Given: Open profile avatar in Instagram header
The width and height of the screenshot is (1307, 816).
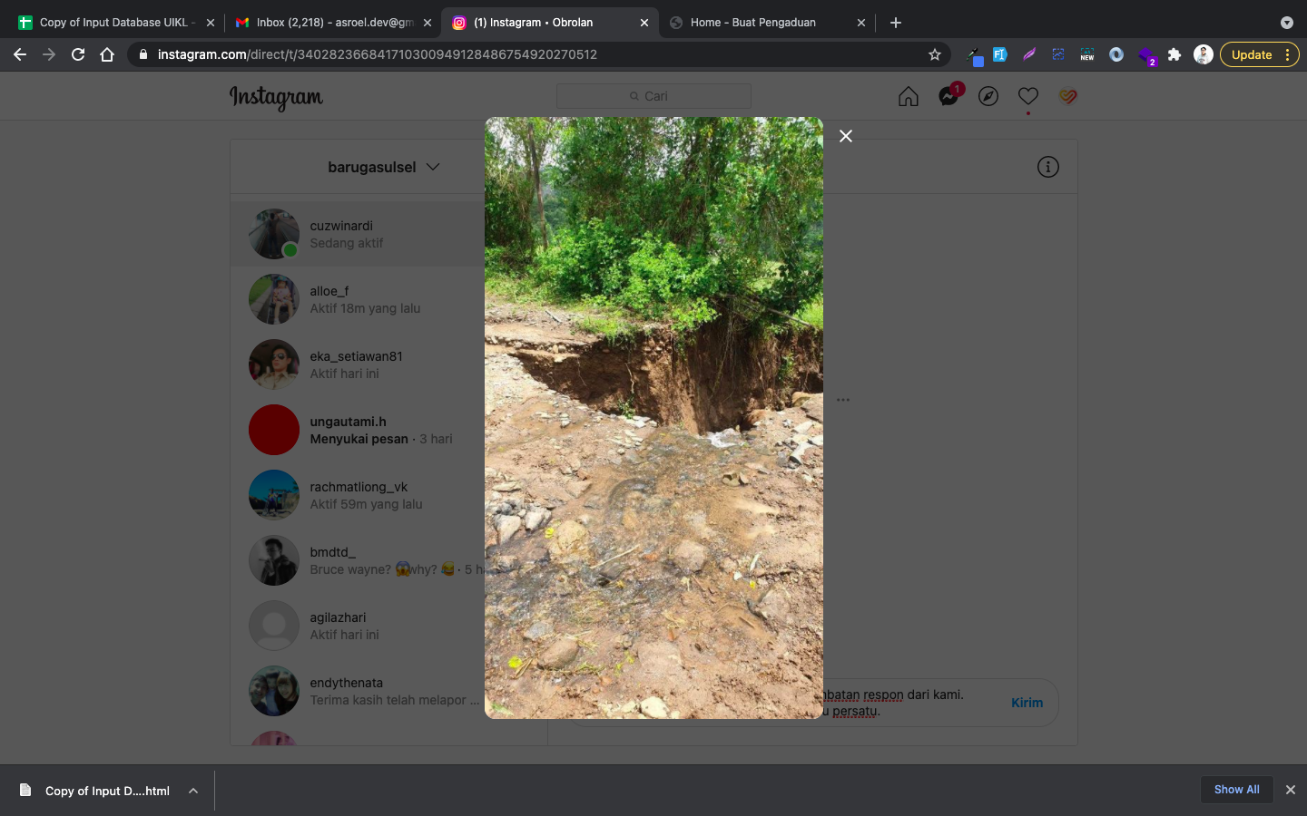Looking at the screenshot, I should [1068, 96].
